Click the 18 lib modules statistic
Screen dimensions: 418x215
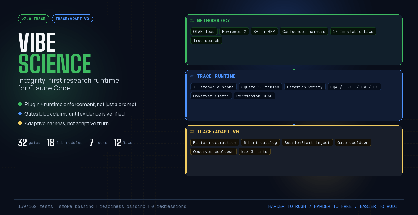[x=65, y=143]
